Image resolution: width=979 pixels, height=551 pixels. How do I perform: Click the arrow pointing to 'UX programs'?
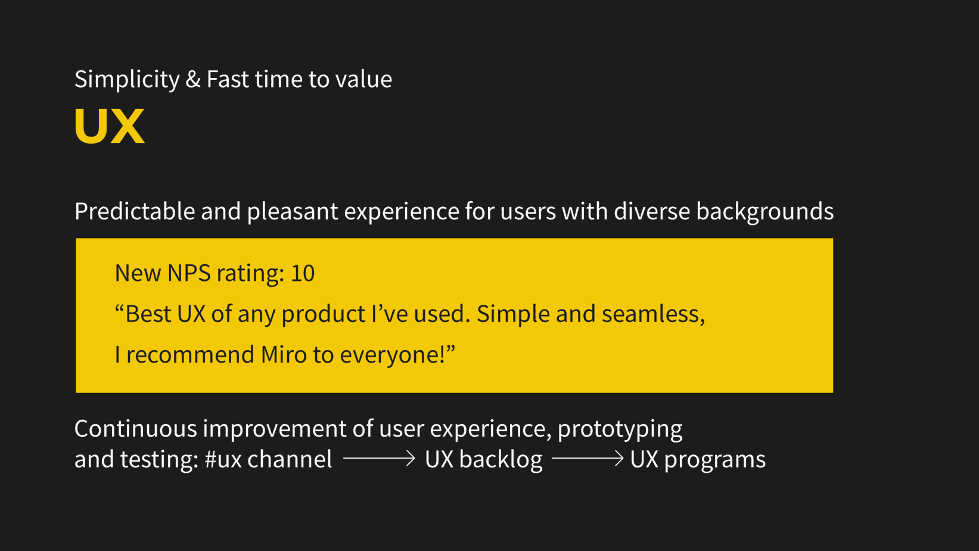coord(588,459)
